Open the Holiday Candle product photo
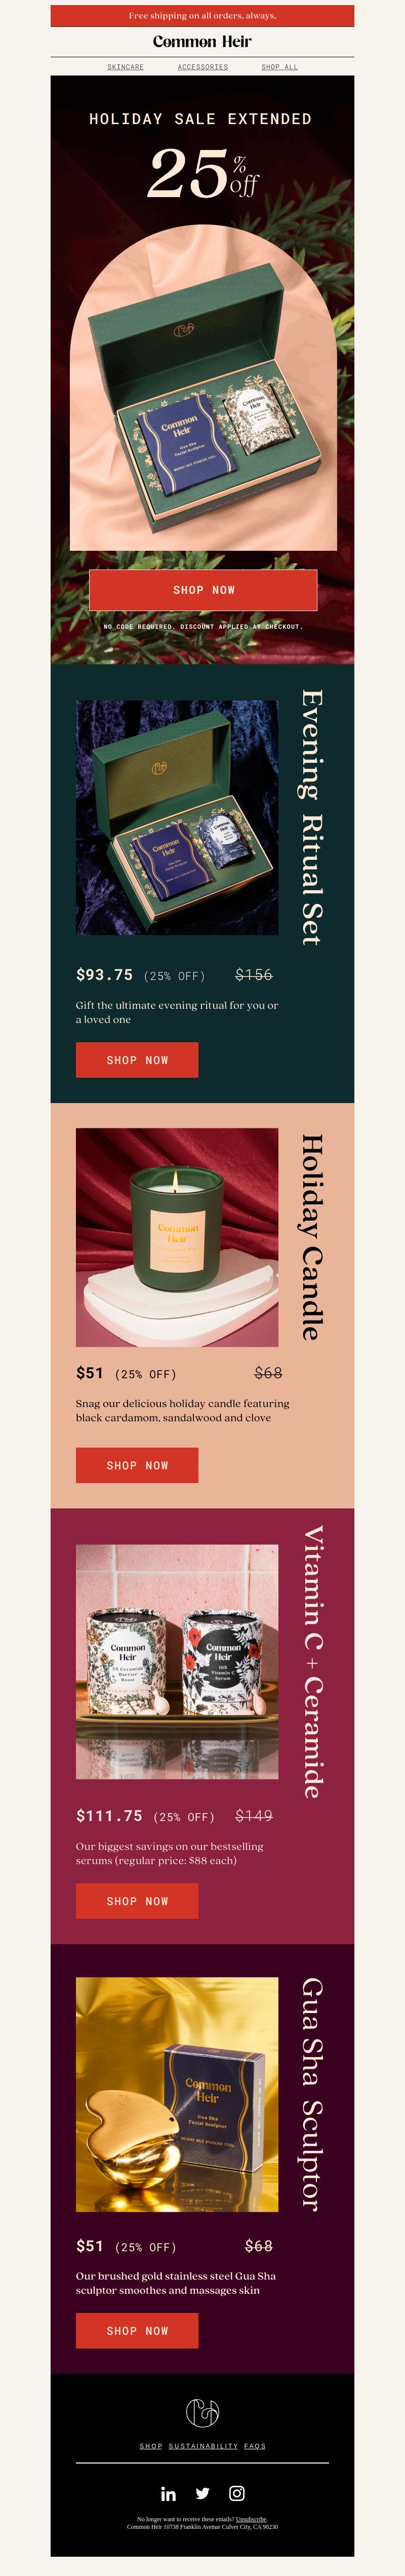405x2576 pixels. 177,1237
